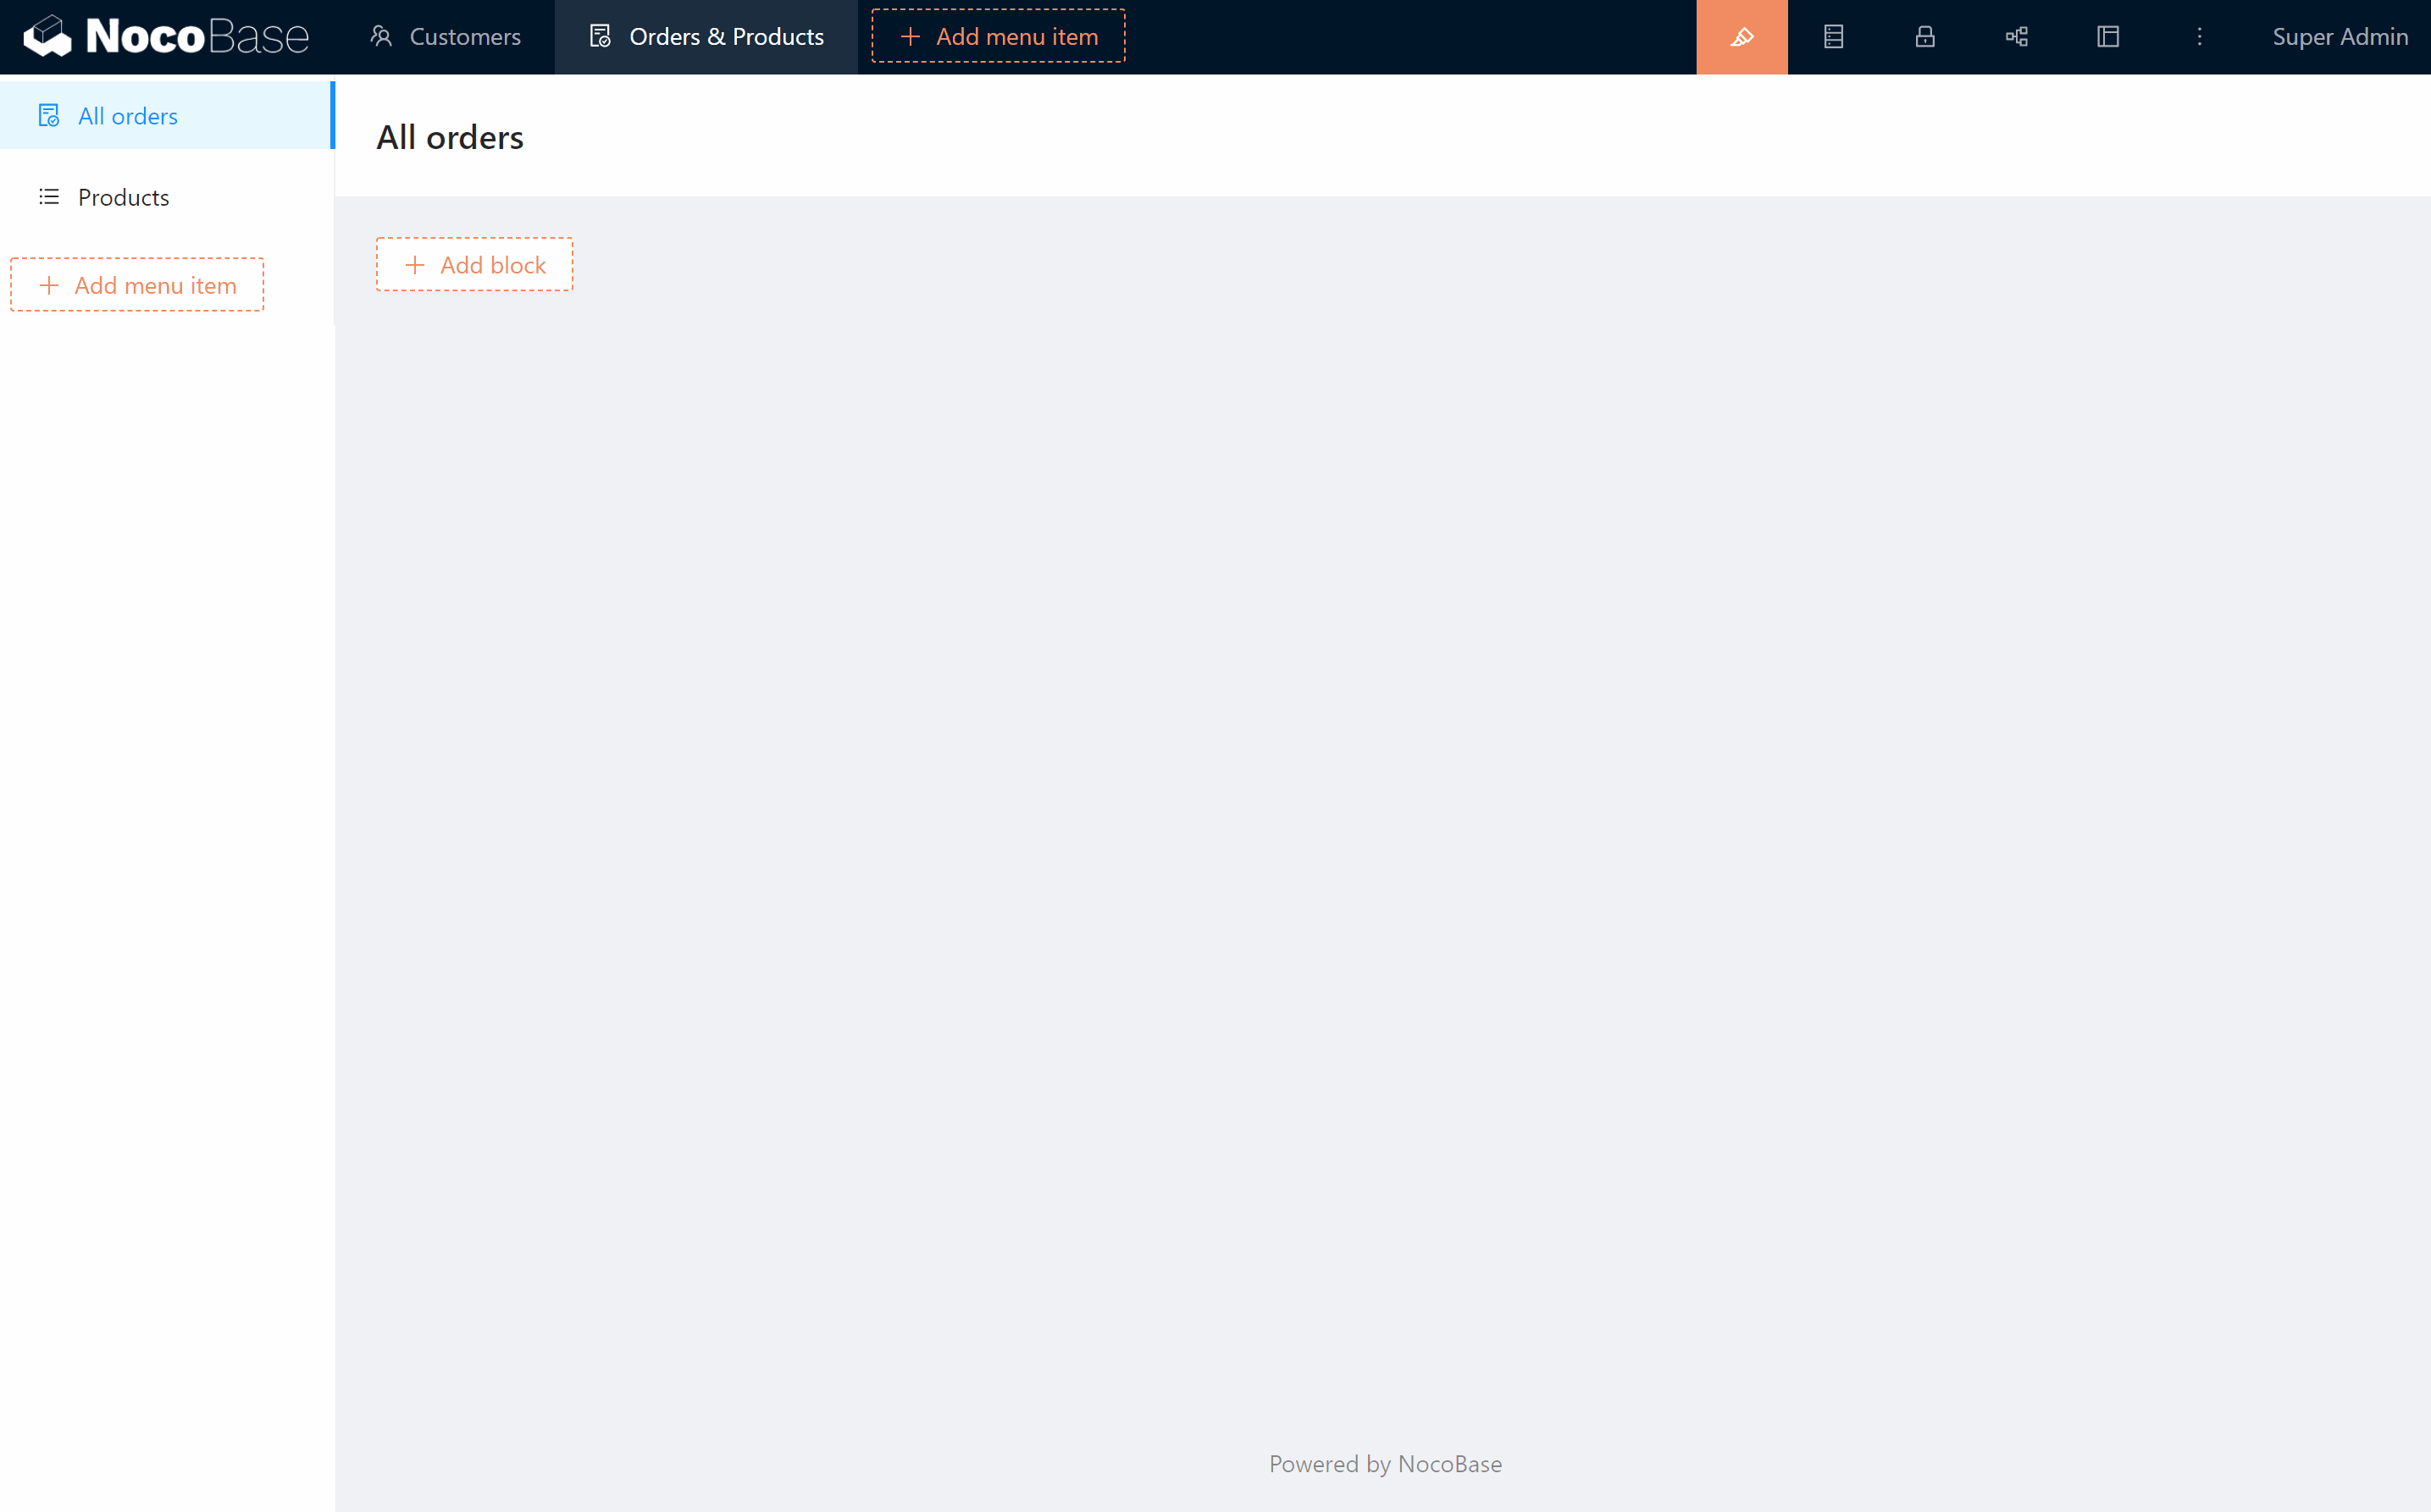Viewport: 2431px width, 1512px height.
Task: Select the Orders & Products menu icon
Action: (600, 36)
